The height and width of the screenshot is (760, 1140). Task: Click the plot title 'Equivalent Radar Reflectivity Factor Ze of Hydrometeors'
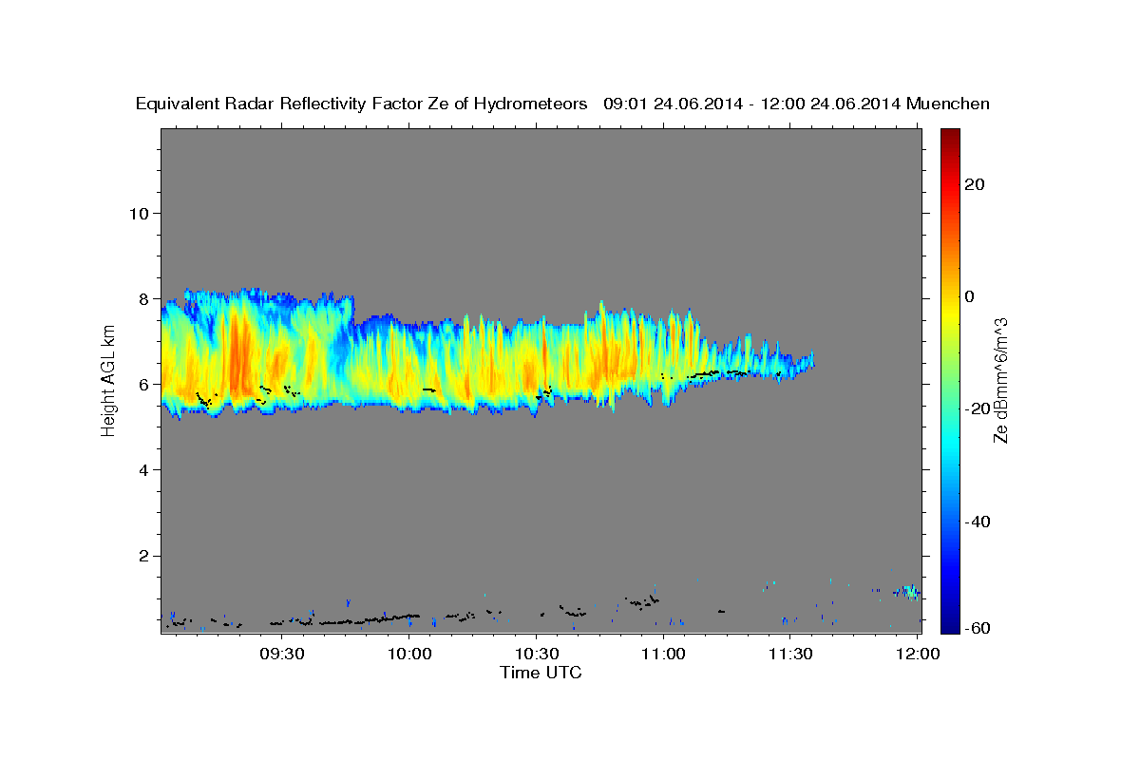coord(362,104)
